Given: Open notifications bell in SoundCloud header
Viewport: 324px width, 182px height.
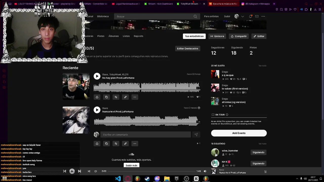Looking at the screenshot, I should (250, 16).
